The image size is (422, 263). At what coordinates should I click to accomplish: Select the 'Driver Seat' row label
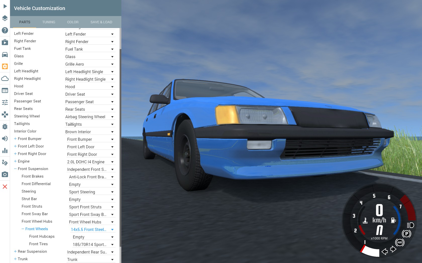tap(23, 93)
